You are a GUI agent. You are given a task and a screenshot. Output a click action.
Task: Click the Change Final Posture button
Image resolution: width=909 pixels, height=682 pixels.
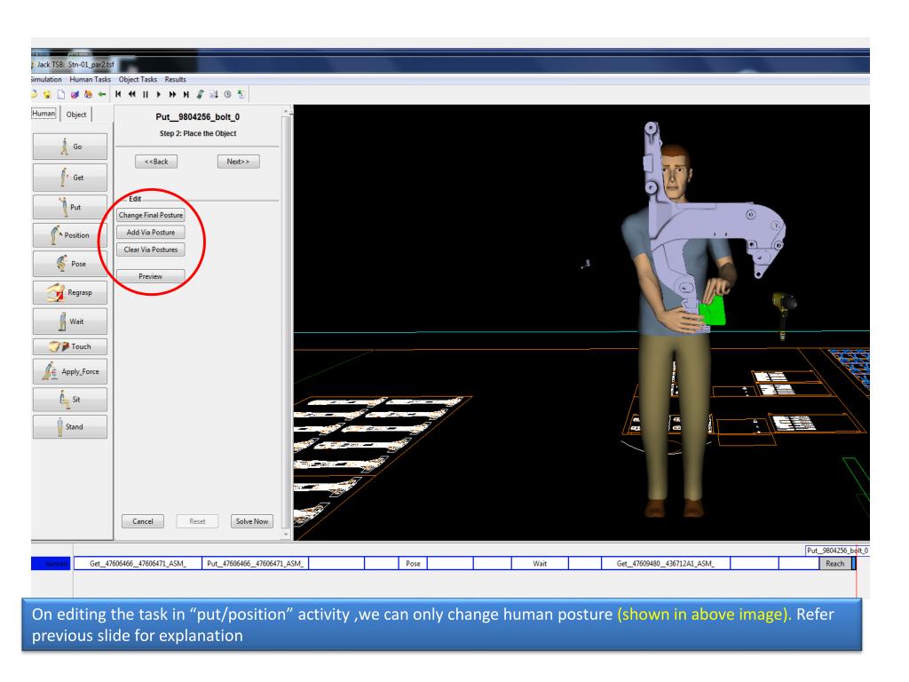click(152, 214)
